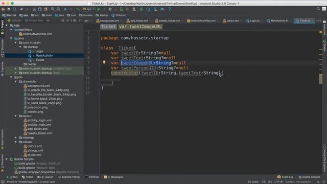Click the StartUp breadcrumb in navigation bar

tap(9, 15)
